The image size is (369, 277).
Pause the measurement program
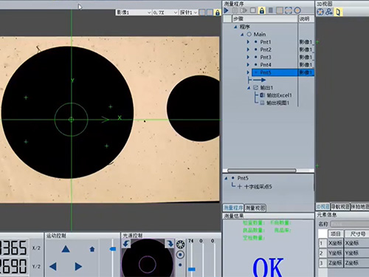pos(235,10)
